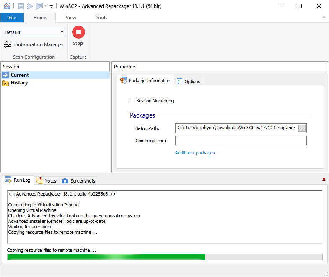Viewport: 329px width, 277px height.
Task: Open the Package Information tab
Action: 145,81
